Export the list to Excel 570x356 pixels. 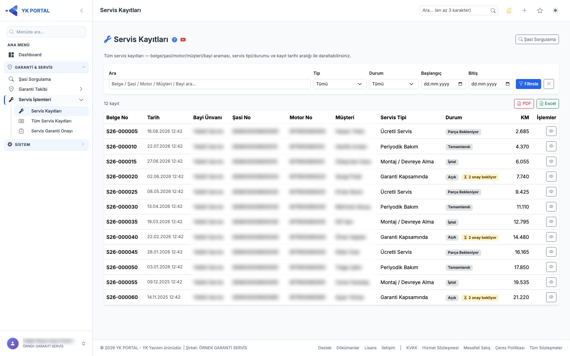(548, 104)
